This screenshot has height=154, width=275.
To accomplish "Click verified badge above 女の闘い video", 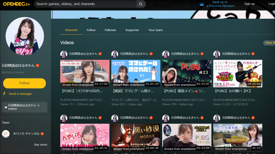I will pos(253,54).
